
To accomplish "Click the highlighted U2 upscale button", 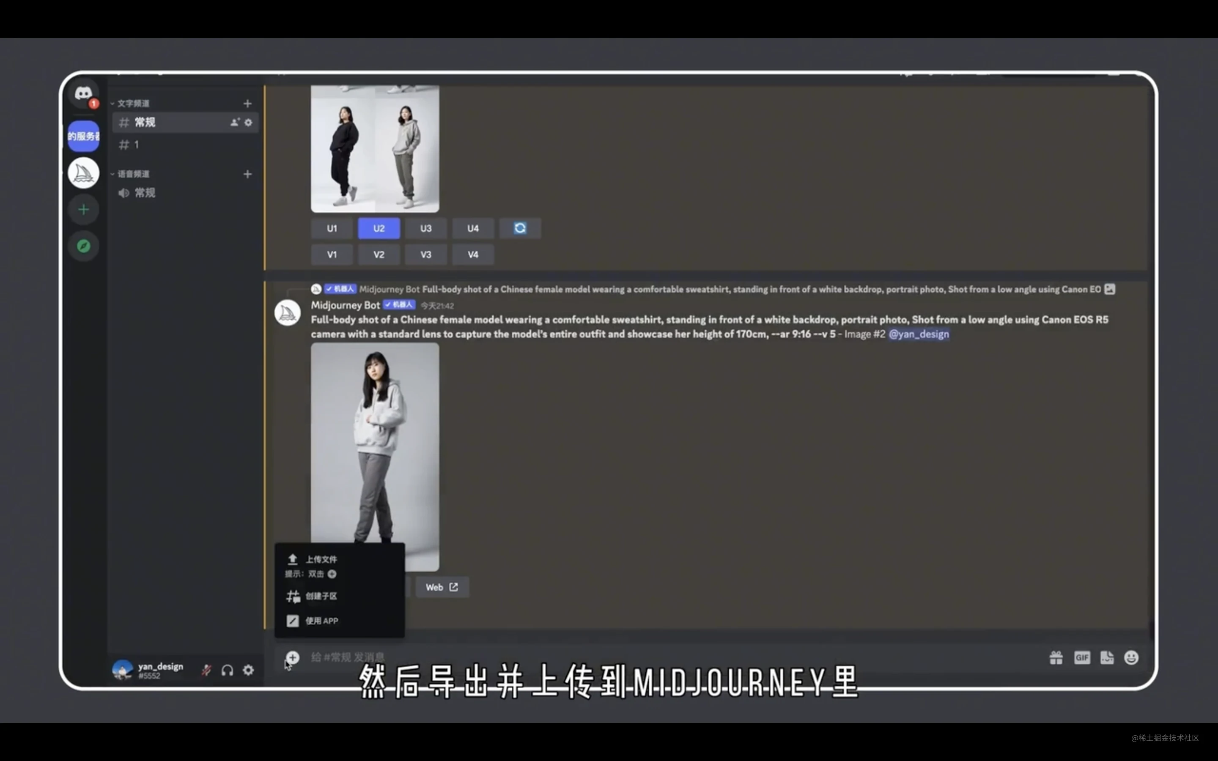I will coord(379,228).
